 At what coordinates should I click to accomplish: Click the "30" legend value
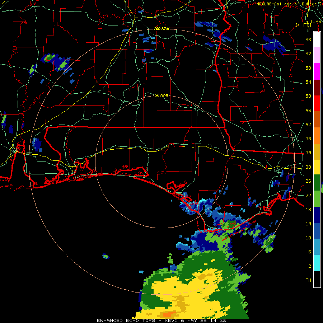(308, 167)
